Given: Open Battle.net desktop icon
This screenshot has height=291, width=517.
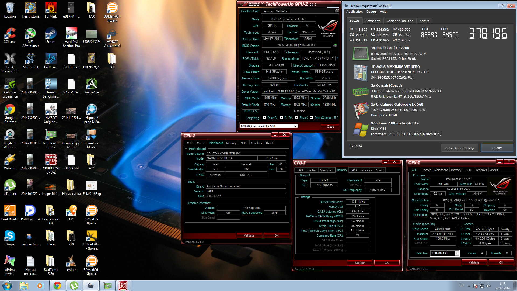Looking at the screenshot, I should coord(51,61).
